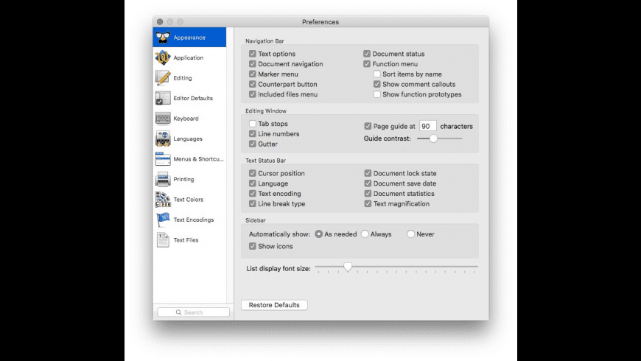Close the Preferences window
Screen dimensions: 641x361
click(x=160, y=21)
